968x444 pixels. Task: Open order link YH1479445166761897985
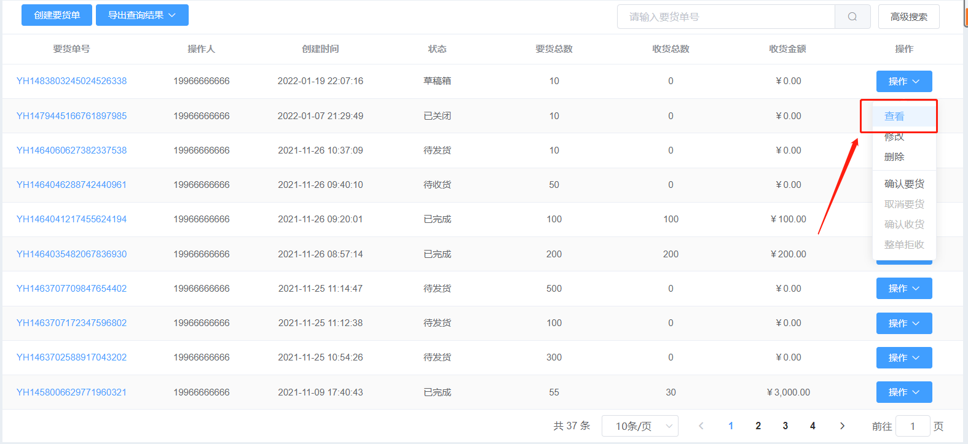tap(71, 116)
